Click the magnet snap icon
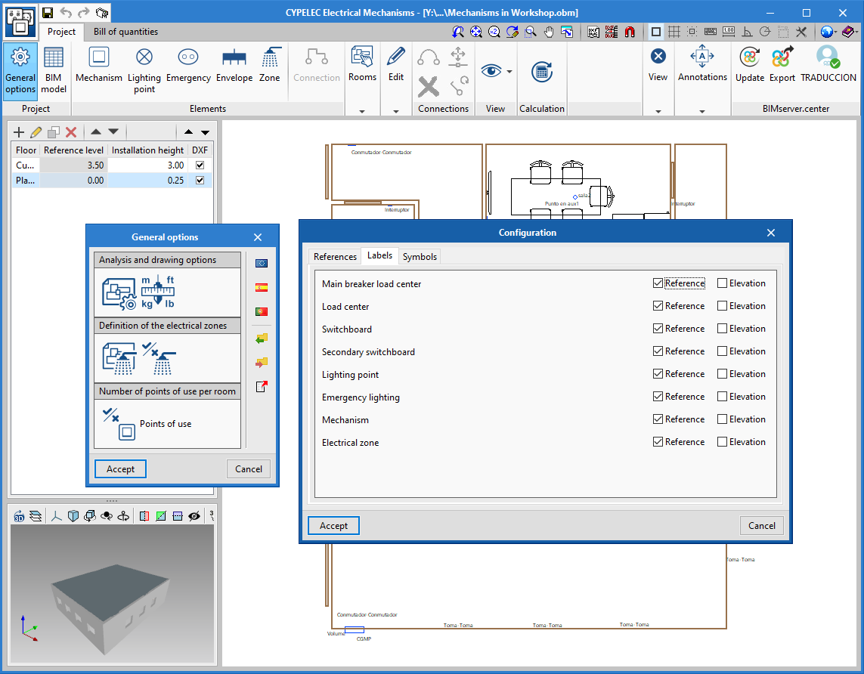Image resolution: width=864 pixels, height=674 pixels. [x=630, y=32]
